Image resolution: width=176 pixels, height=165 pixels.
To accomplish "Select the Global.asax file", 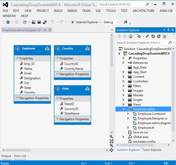I will point(141,137).
